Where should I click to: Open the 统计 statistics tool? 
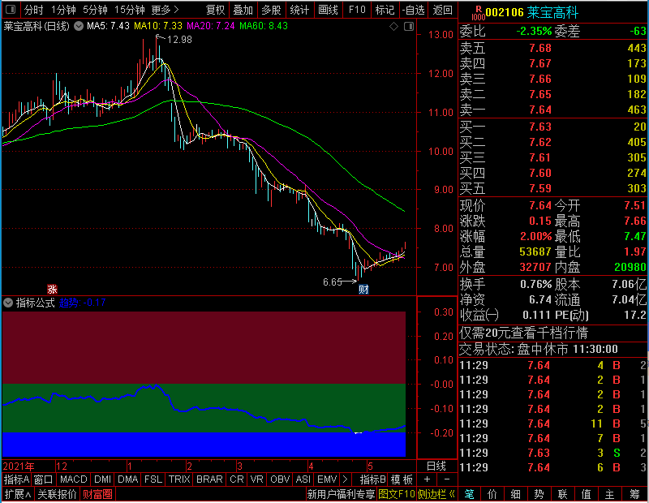[299, 10]
